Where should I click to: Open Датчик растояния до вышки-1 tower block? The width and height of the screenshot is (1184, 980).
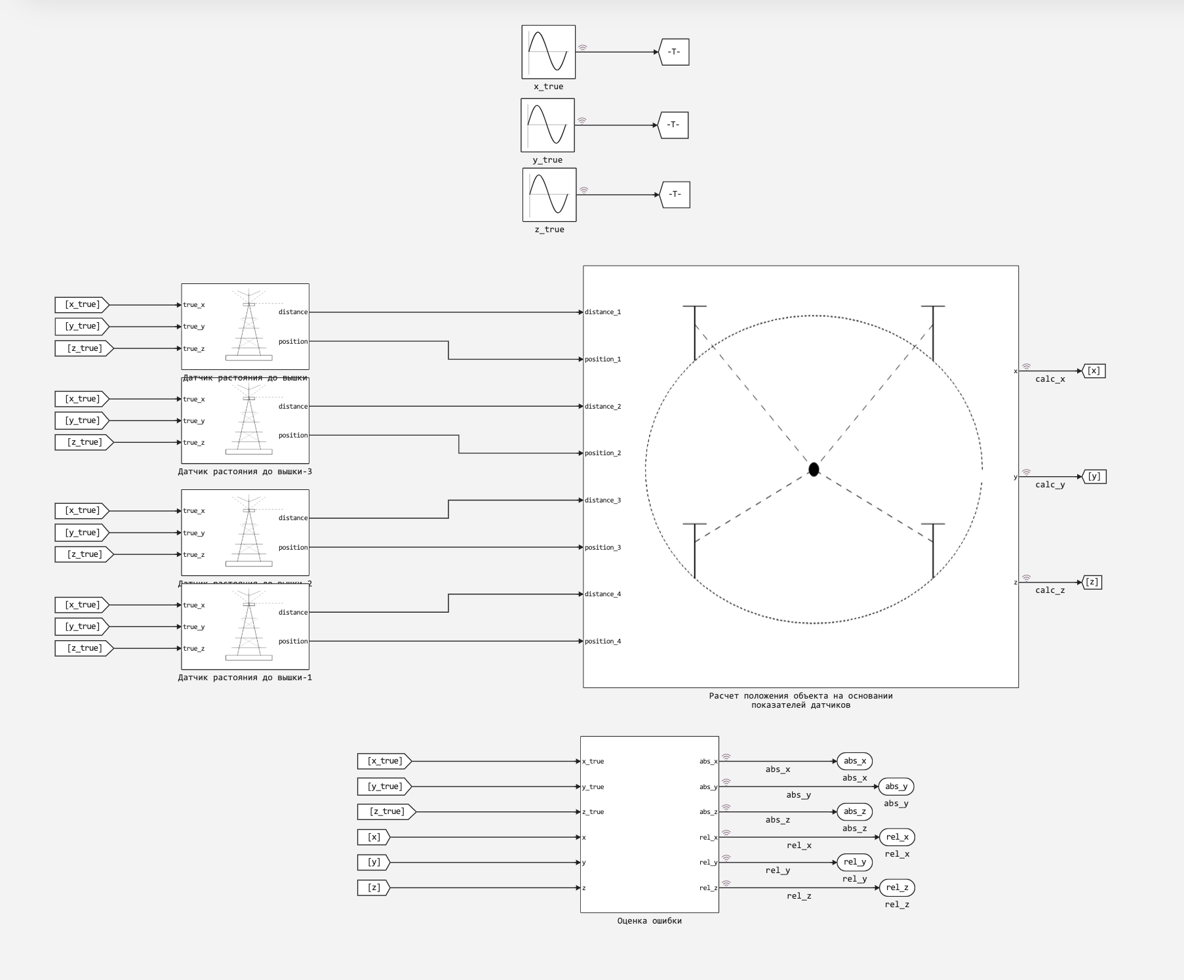(x=245, y=626)
